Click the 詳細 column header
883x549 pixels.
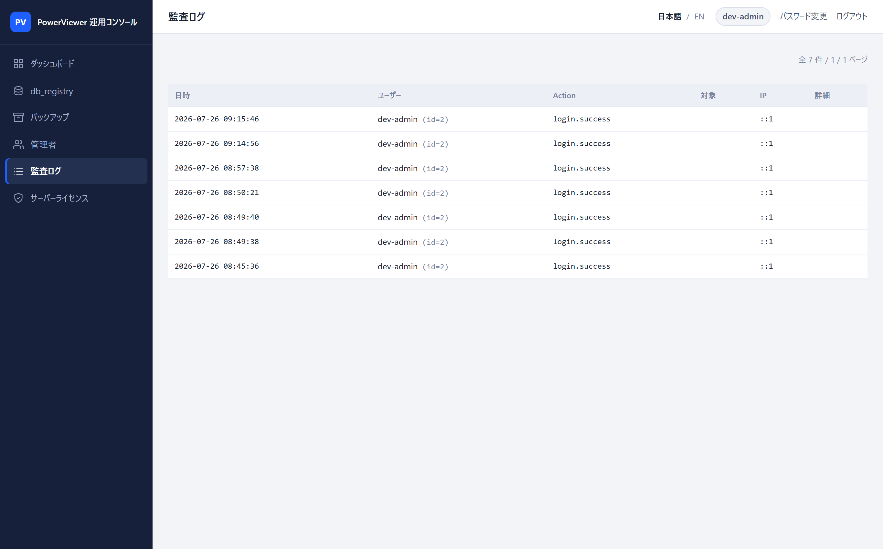pyautogui.click(x=822, y=96)
